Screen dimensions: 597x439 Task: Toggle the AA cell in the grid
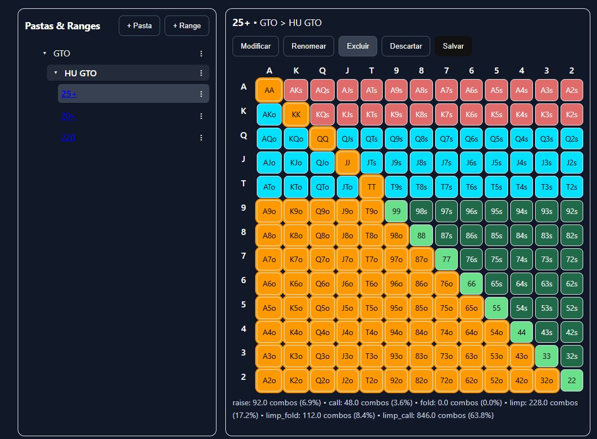(x=269, y=90)
